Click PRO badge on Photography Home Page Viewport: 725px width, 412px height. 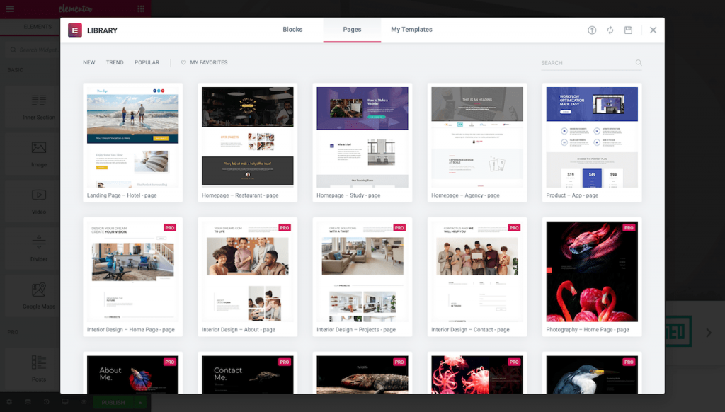pyautogui.click(x=629, y=227)
